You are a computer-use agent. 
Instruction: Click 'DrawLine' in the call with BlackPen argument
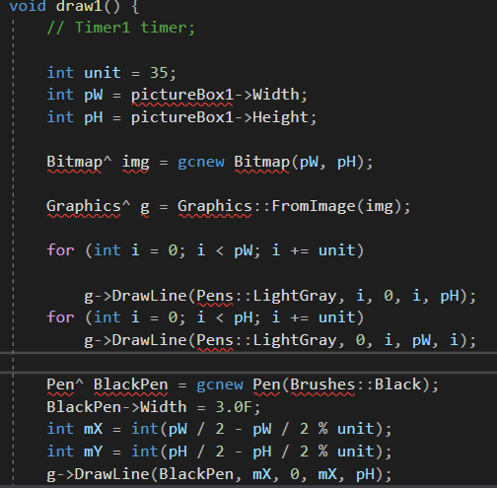pyautogui.click(x=112, y=474)
